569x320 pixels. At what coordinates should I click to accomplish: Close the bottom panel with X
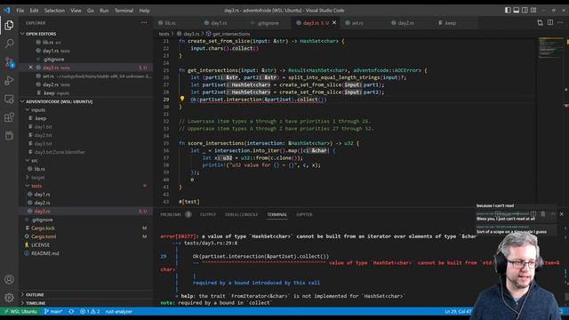tap(561, 214)
